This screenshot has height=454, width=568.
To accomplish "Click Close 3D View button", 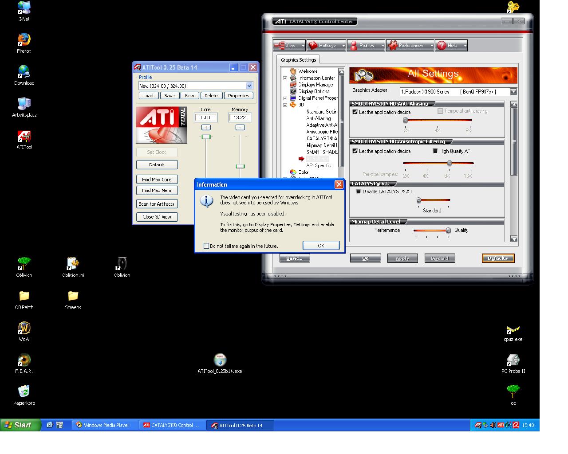I will point(157,217).
